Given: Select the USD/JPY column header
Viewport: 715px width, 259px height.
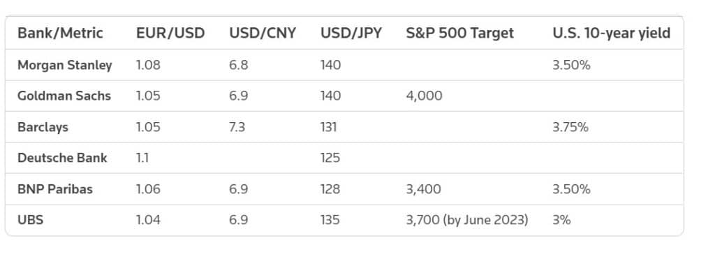Looking at the screenshot, I should (x=351, y=34).
